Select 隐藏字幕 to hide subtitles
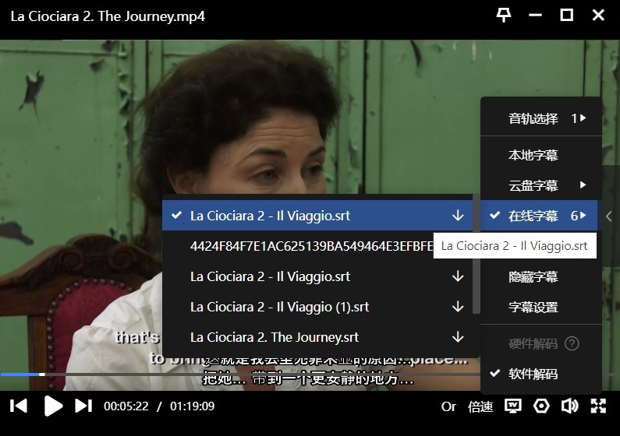 pyautogui.click(x=533, y=276)
